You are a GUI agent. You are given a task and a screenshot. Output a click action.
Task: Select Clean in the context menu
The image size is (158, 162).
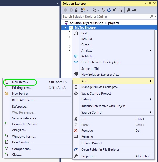tap(113, 45)
